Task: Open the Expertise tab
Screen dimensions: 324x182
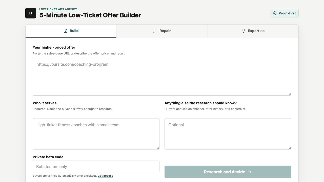Action: coord(253,31)
